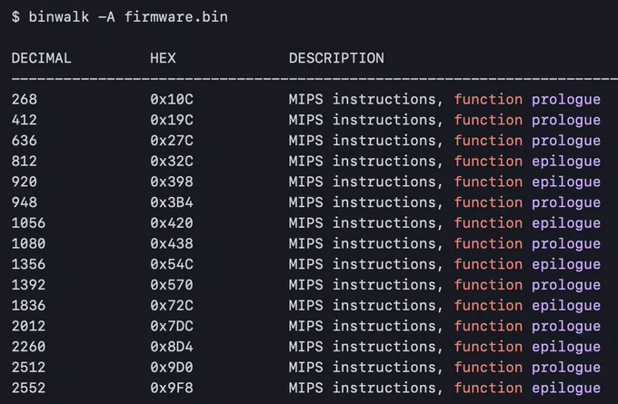Select the HEX column header

click(163, 58)
